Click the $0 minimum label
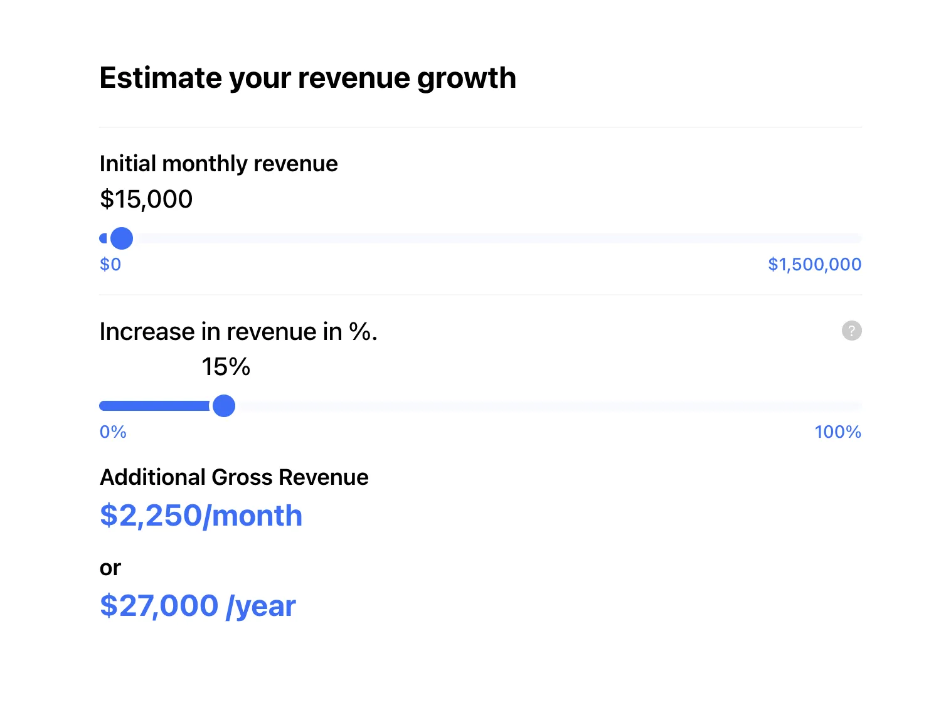 (x=110, y=264)
